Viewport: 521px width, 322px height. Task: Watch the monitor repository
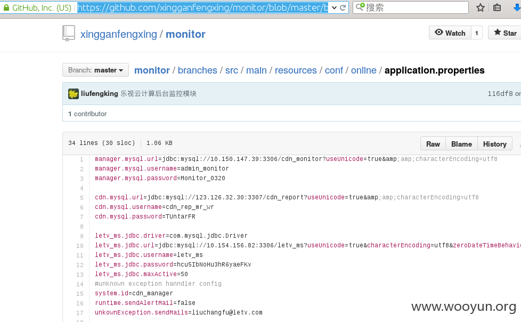(x=450, y=33)
